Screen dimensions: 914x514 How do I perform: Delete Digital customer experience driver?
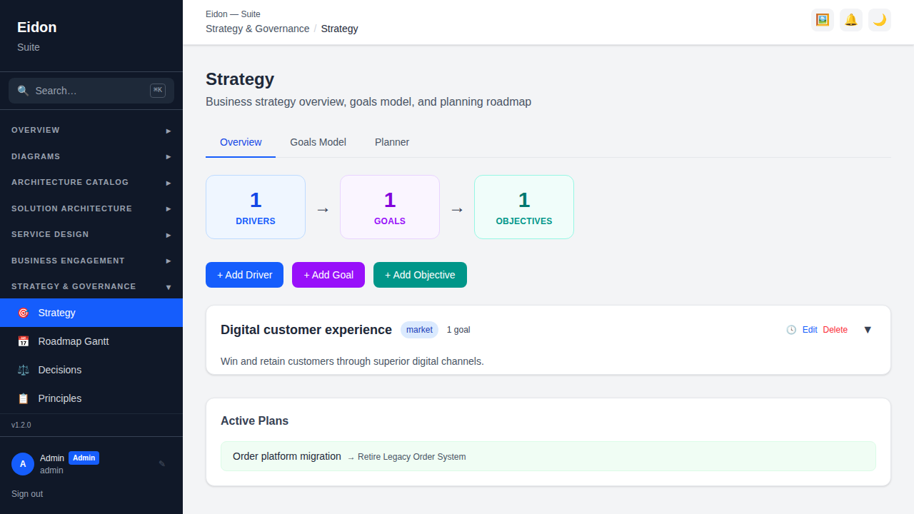[835, 330]
